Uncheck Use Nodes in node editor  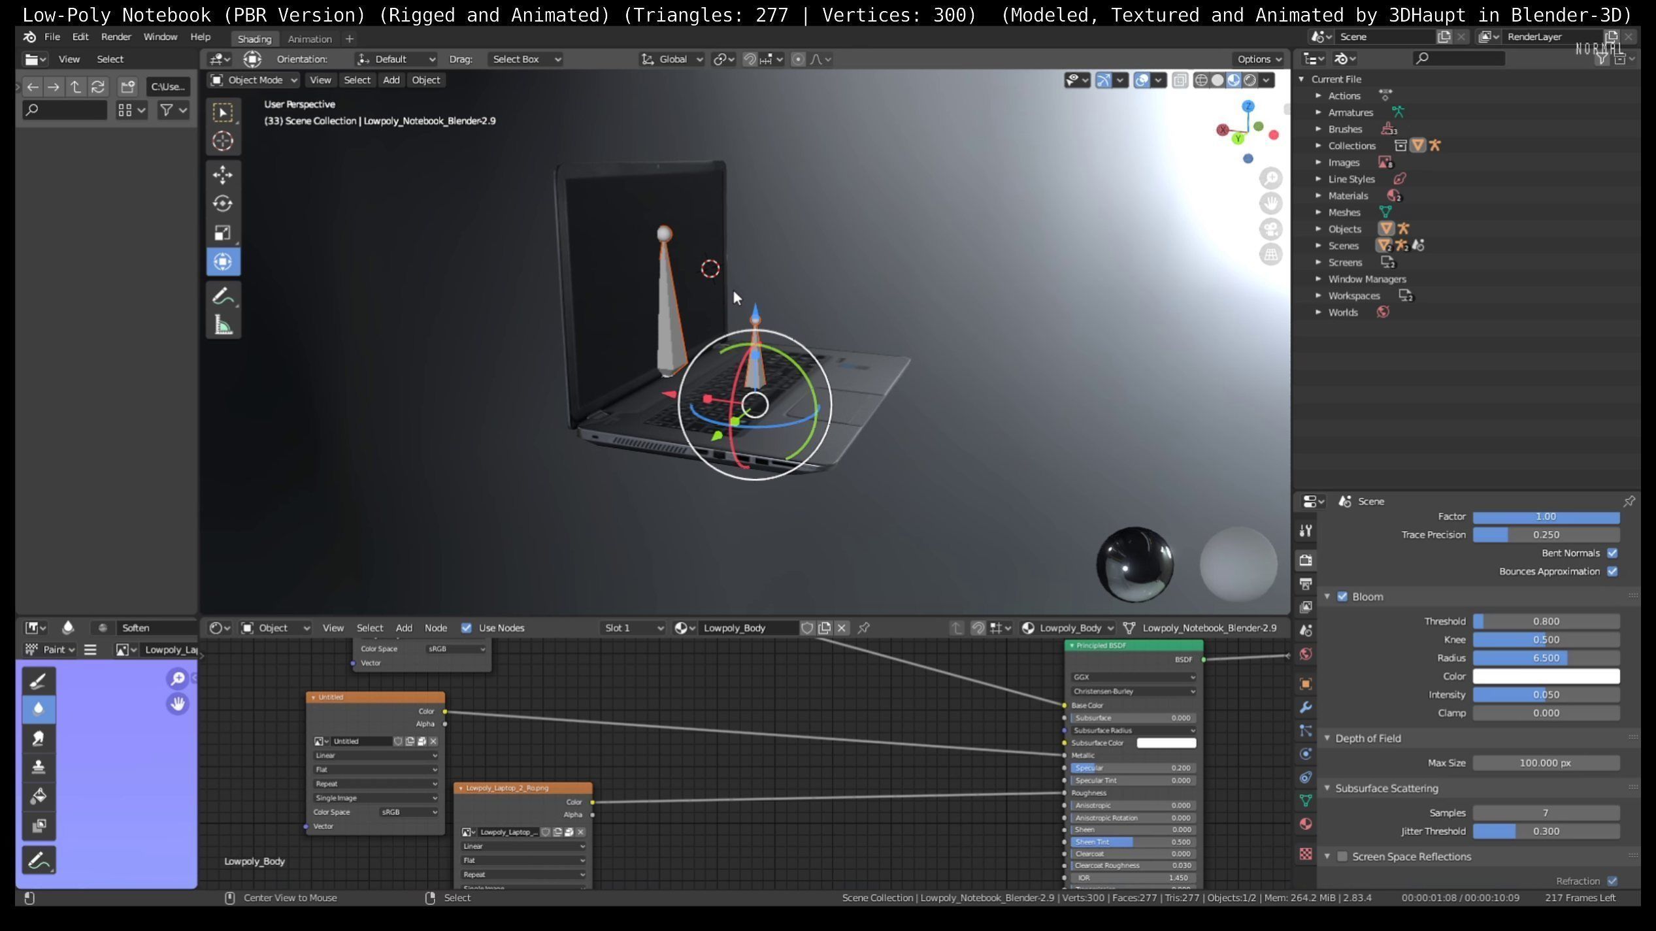(x=466, y=628)
